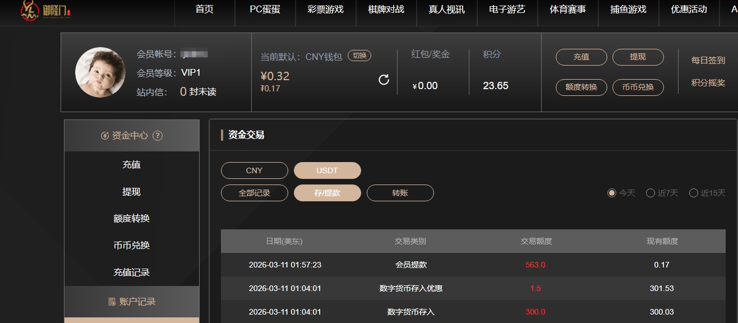Open 币币兑换 from the header buttons
The height and width of the screenshot is (323, 738).
(x=638, y=87)
